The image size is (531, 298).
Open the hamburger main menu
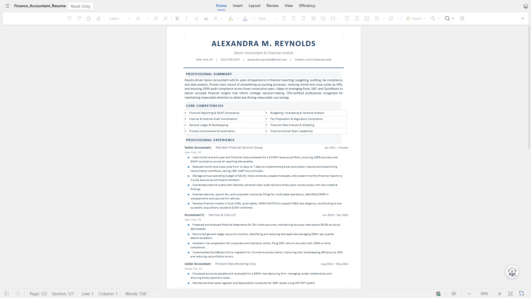pyautogui.click(x=7, y=6)
